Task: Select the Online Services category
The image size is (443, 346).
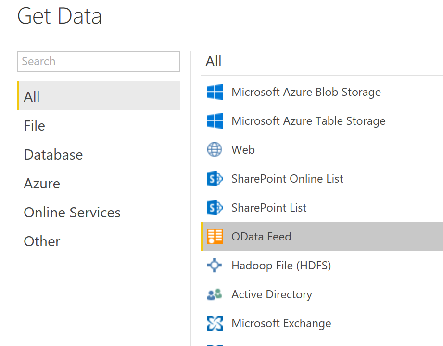Action: click(72, 213)
